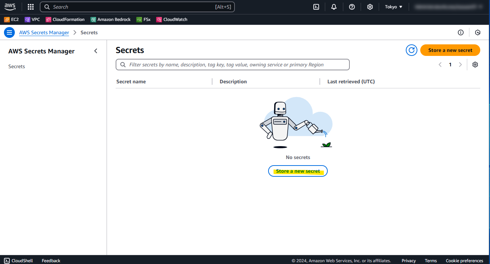The width and height of the screenshot is (490, 264).
Task: Click the highlighted Store a new secret button
Action: pos(298,171)
